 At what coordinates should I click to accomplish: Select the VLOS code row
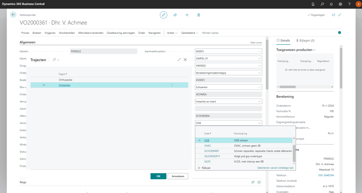click(244, 161)
